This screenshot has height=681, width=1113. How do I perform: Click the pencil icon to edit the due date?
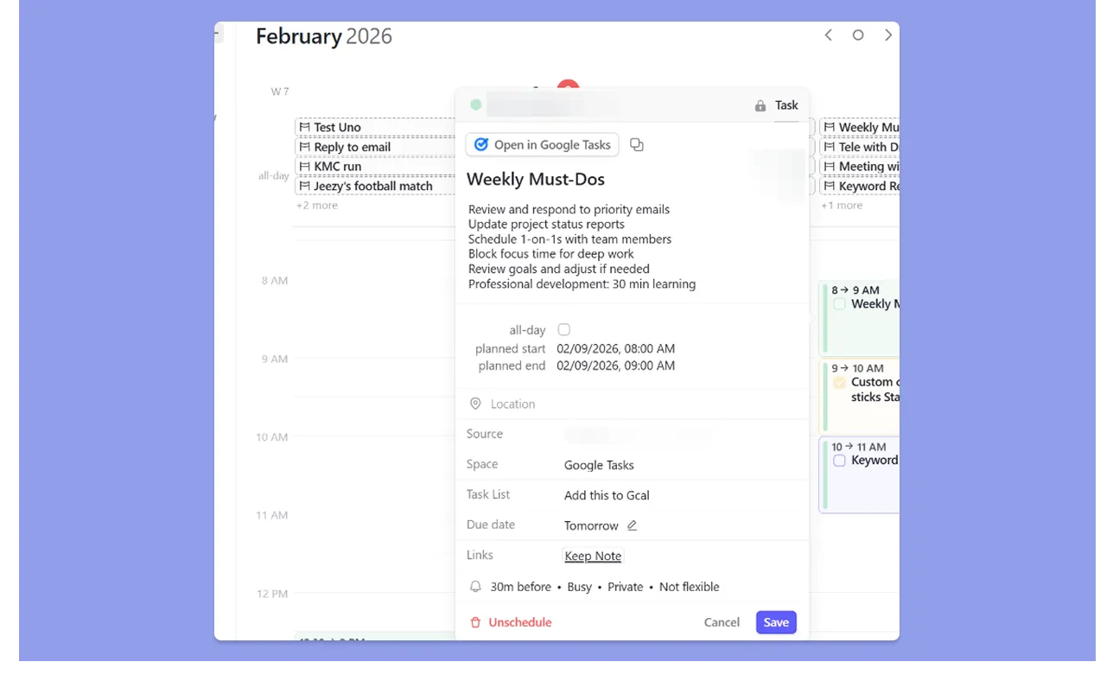click(632, 525)
